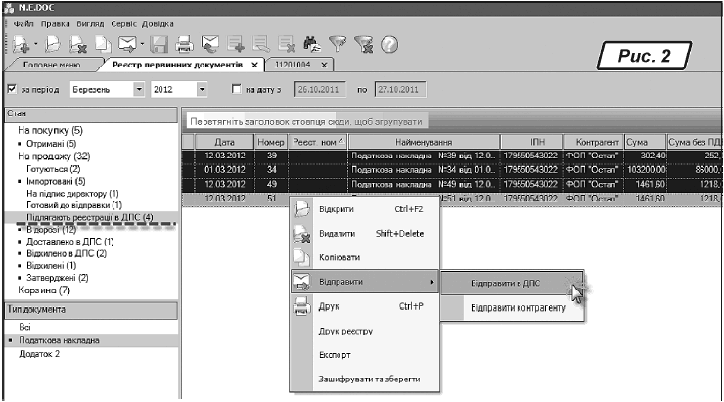
Task: Click the delete document toolbar icon
Action: [x=75, y=45]
